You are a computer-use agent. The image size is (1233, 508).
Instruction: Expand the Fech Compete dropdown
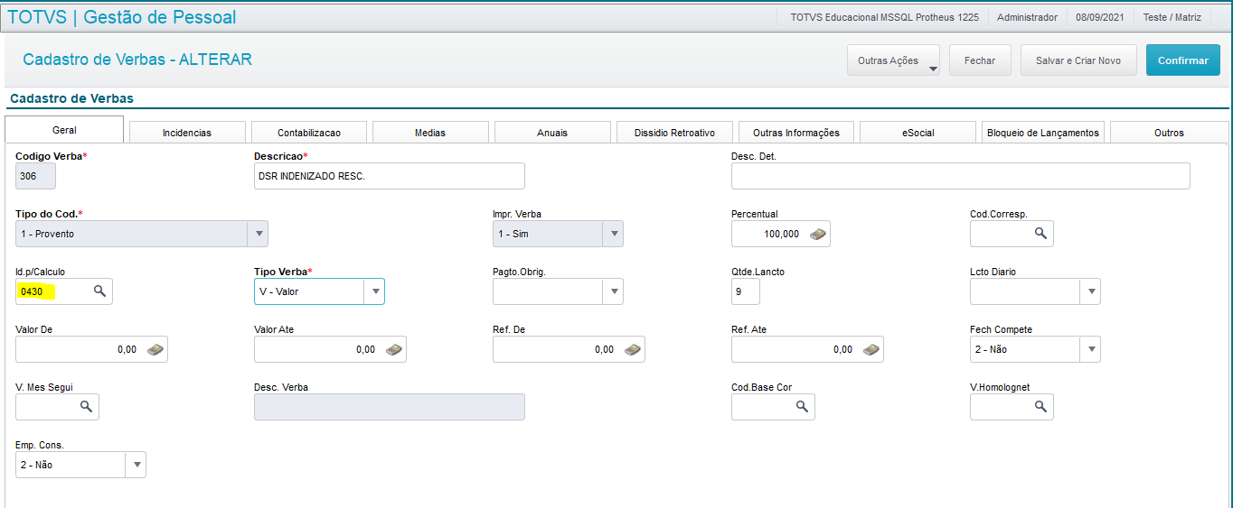click(1090, 349)
